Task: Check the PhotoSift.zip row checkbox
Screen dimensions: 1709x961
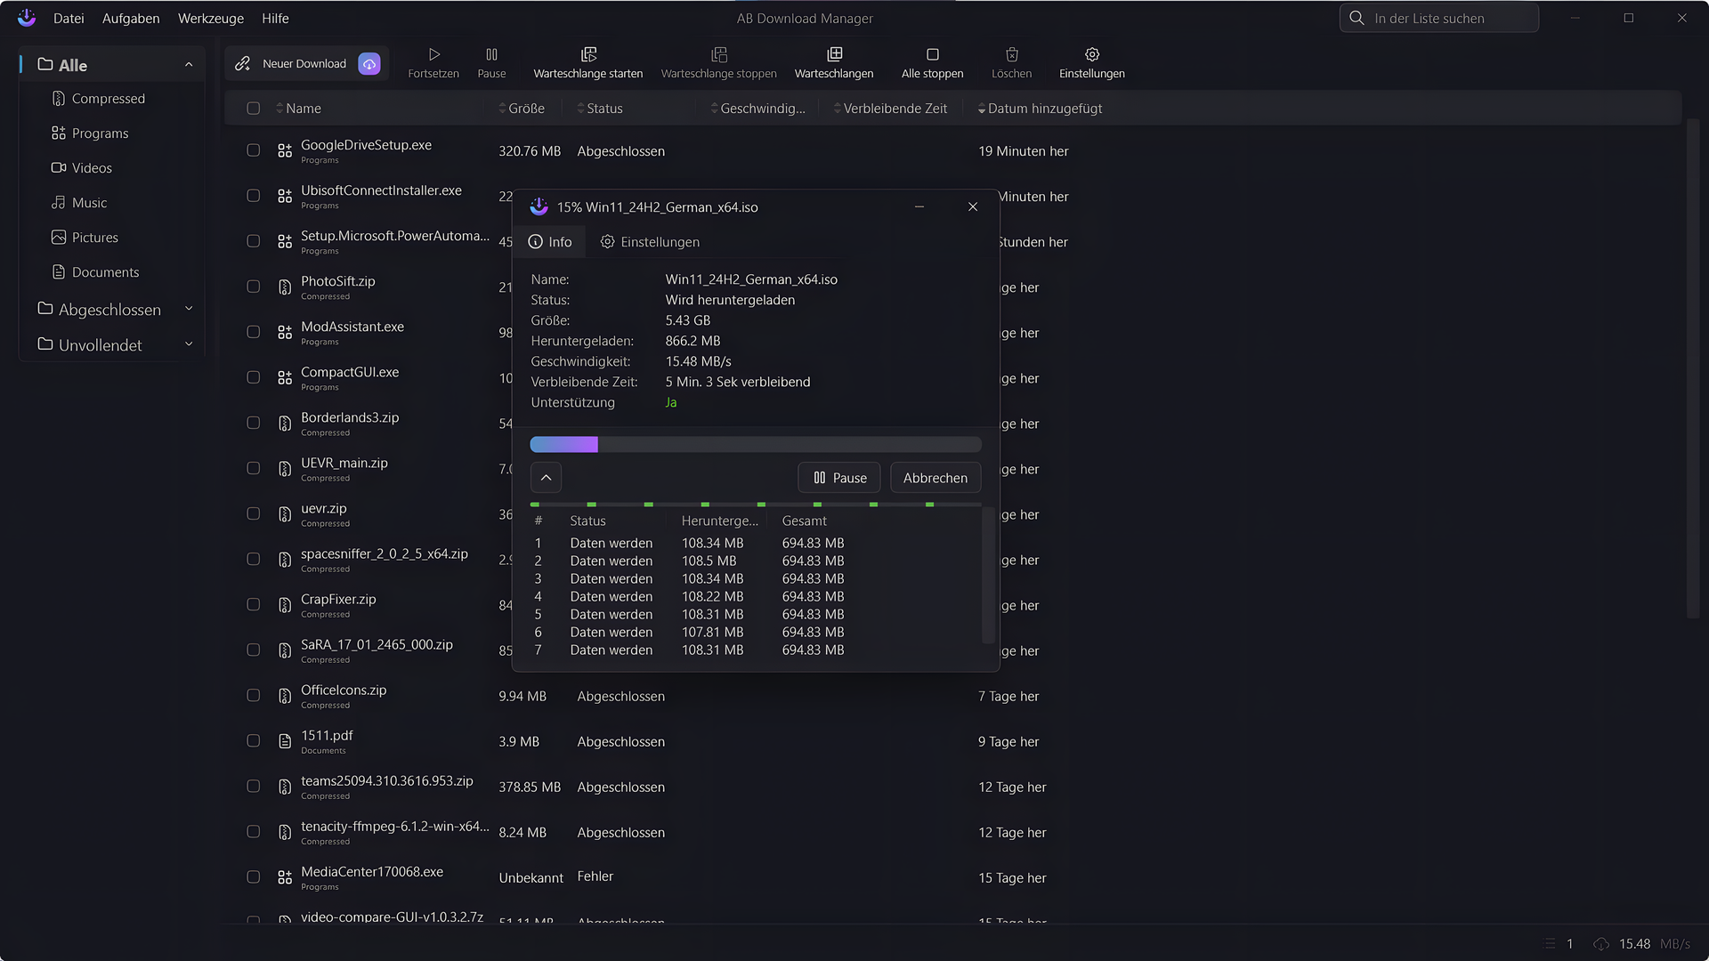Action: point(254,287)
